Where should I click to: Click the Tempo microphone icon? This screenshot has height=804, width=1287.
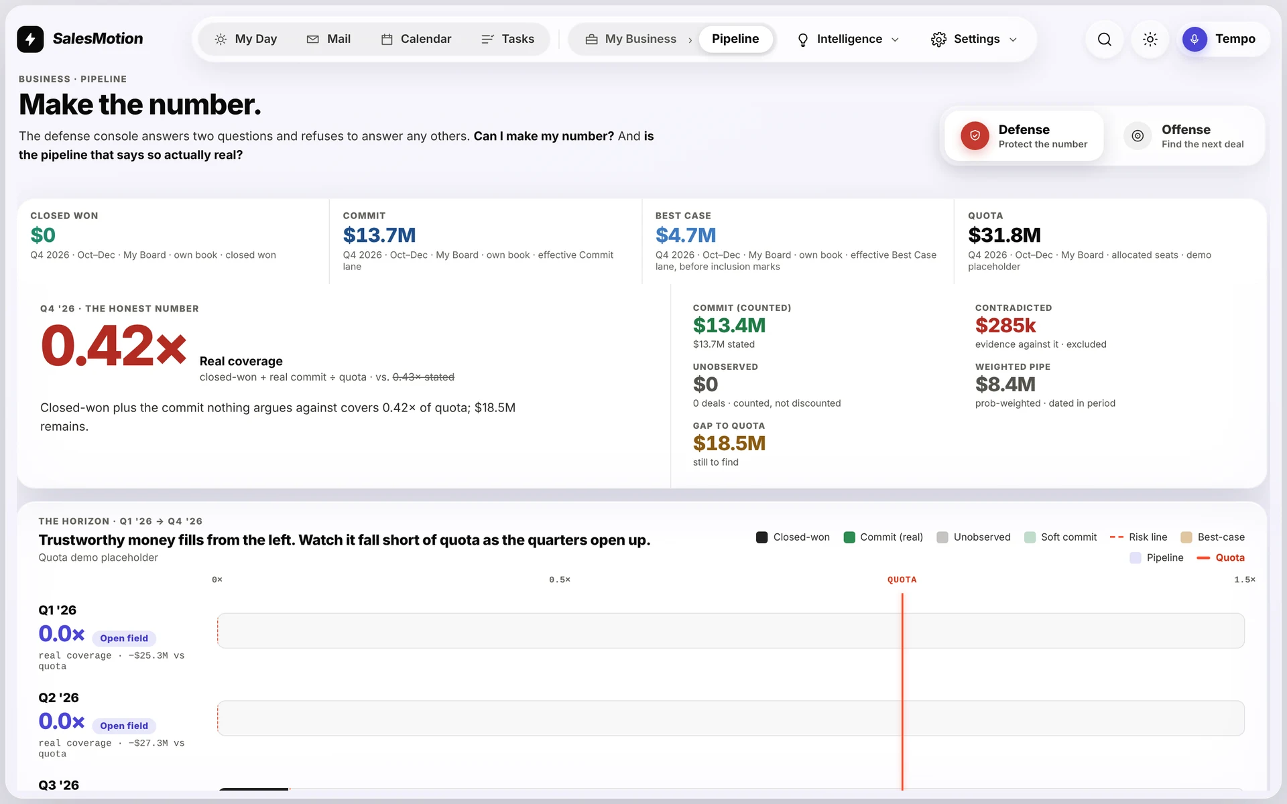(x=1194, y=39)
